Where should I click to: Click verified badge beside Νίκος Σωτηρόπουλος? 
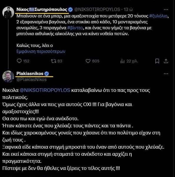point(71,9)
